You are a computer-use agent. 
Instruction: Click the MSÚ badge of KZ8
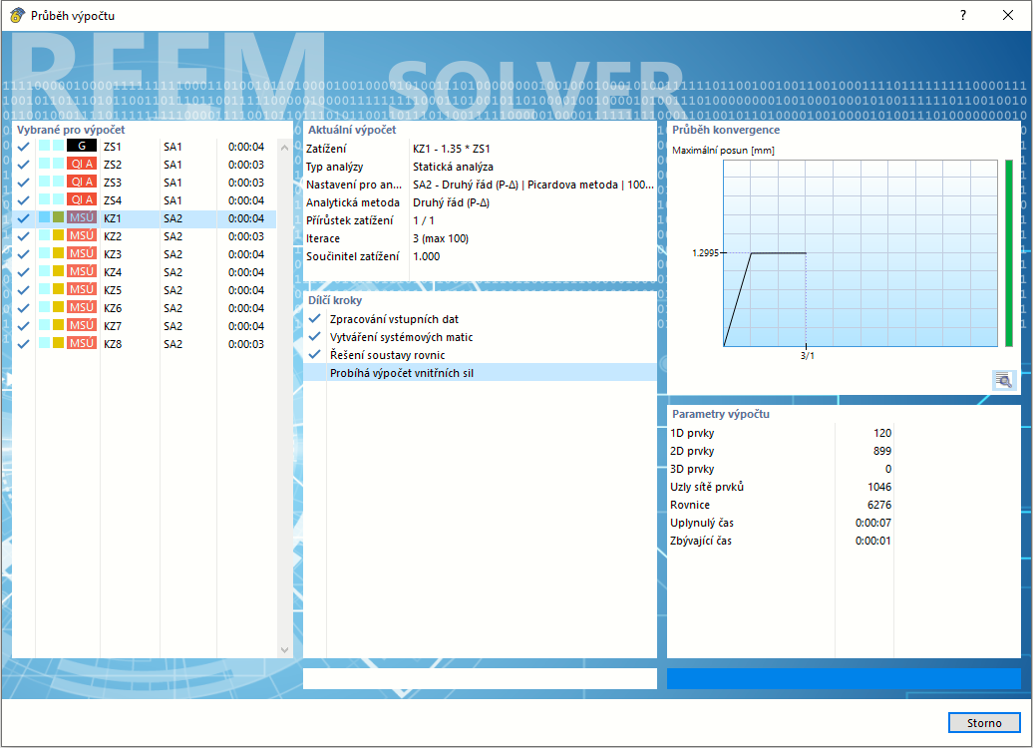pos(82,343)
